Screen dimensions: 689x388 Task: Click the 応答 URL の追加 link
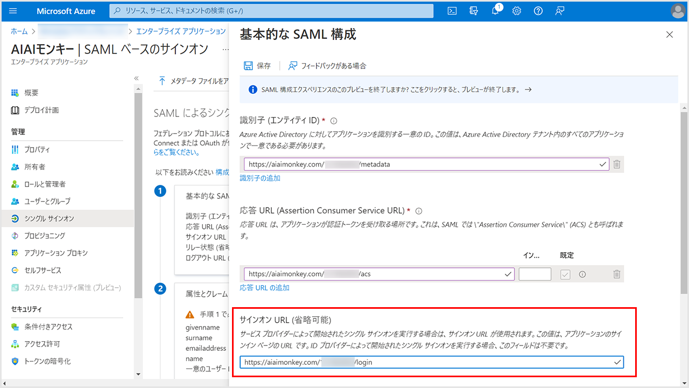pos(264,288)
